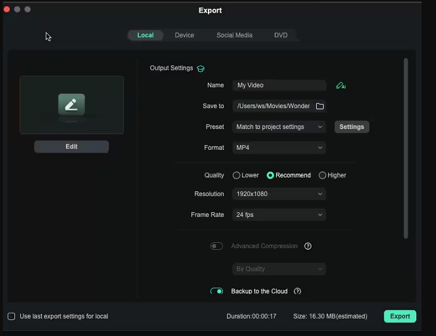The width and height of the screenshot is (436, 336).
Task: Check Use last export settings for local
Action: pos(12,316)
